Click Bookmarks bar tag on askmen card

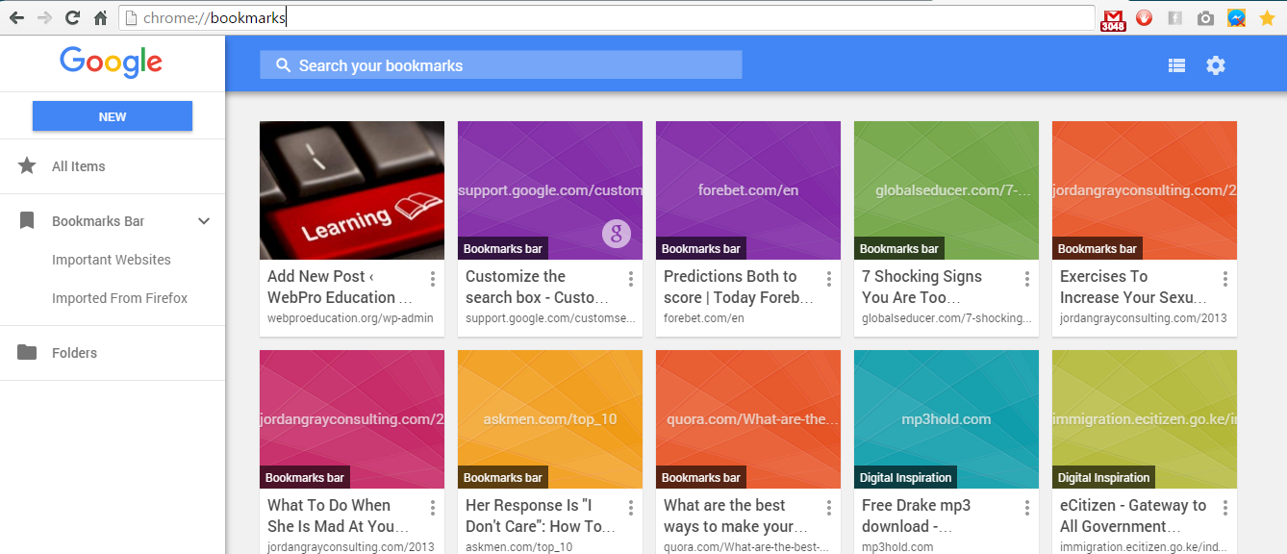pyautogui.click(x=503, y=477)
